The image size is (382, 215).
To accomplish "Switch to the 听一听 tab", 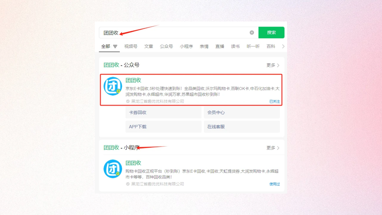I will pyautogui.click(x=253, y=46).
